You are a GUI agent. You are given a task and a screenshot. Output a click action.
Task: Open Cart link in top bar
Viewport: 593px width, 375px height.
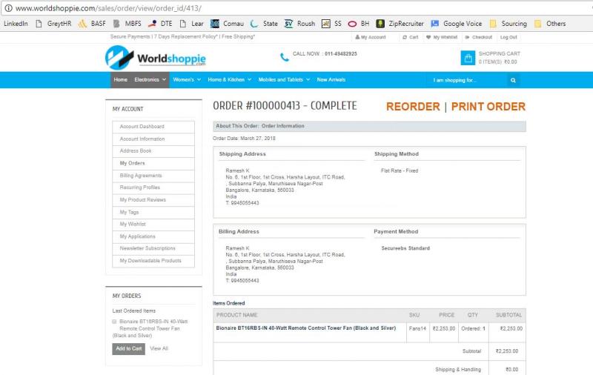411,37
